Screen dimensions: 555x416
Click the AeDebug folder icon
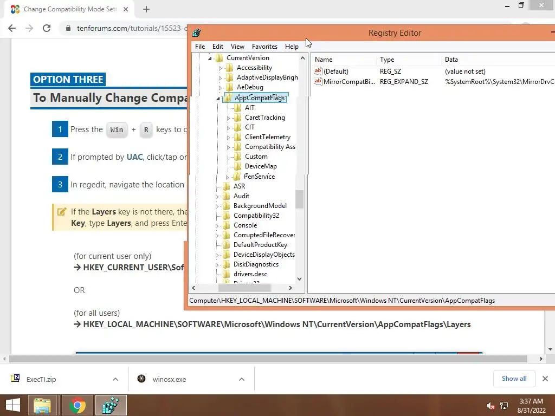229,87
